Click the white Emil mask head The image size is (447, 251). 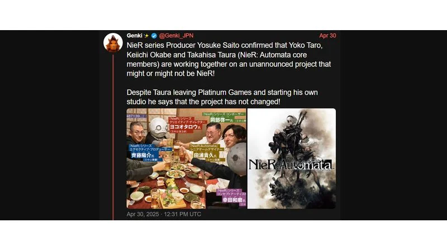coord(159,128)
